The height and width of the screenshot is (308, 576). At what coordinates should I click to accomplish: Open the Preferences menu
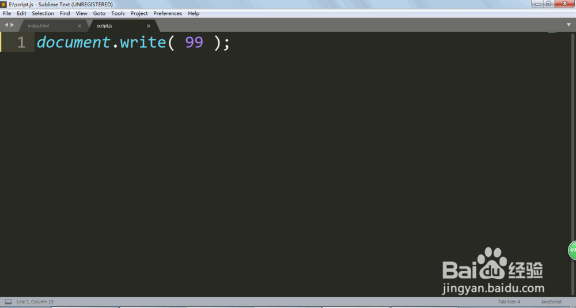click(168, 13)
